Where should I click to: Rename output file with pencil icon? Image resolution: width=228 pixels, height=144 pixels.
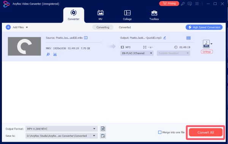pos(165,38)
